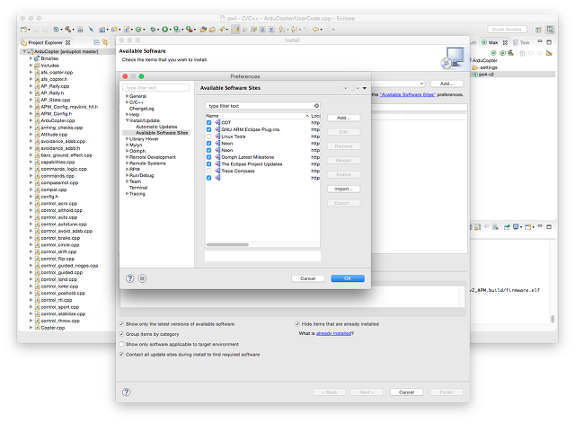Clear the software sites filter text field
Image resolution: width=575 pixels, height=423 pixels.
click(x=316, y=106)
